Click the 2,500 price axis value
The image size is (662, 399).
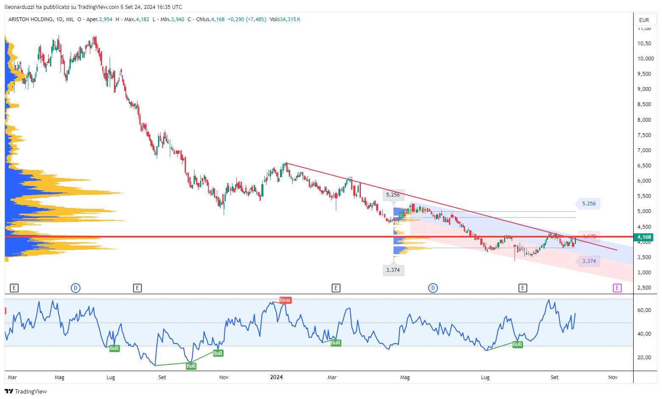click(645, 287)
